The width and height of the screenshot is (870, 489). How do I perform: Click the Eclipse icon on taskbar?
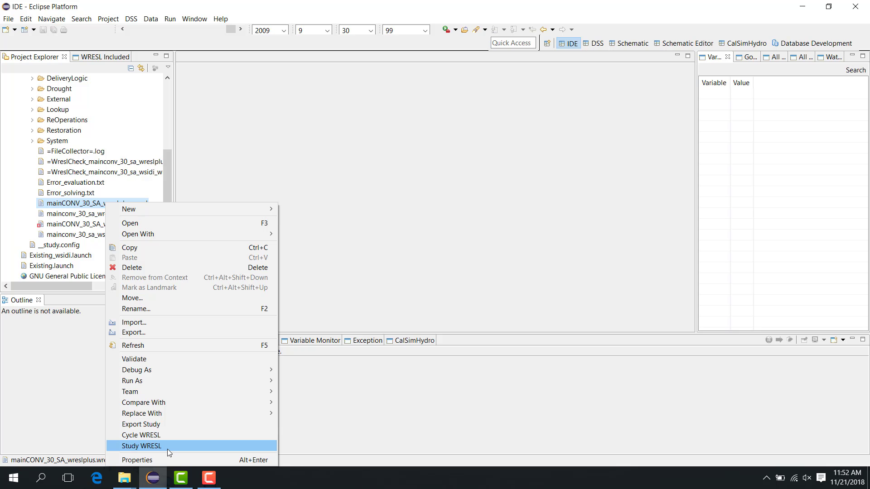click(153, 478)
